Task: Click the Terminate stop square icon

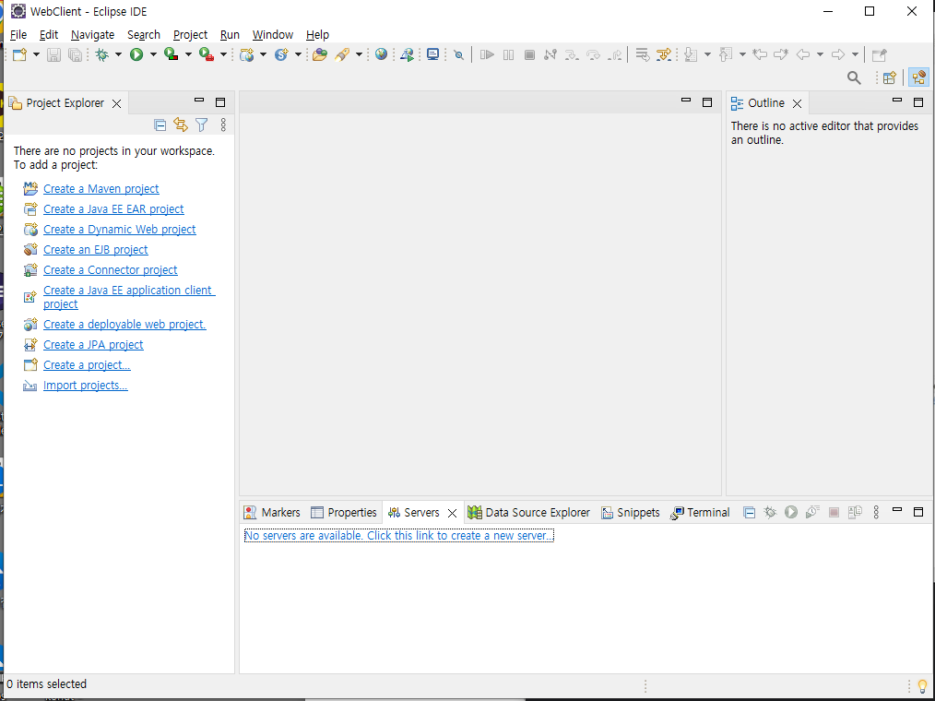Action: (529, 55)
